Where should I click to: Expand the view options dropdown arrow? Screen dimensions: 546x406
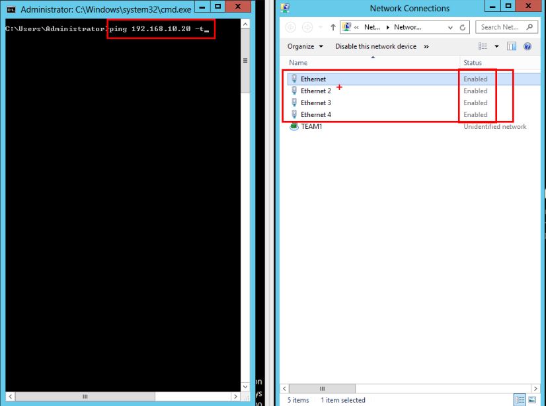point(496,46)
